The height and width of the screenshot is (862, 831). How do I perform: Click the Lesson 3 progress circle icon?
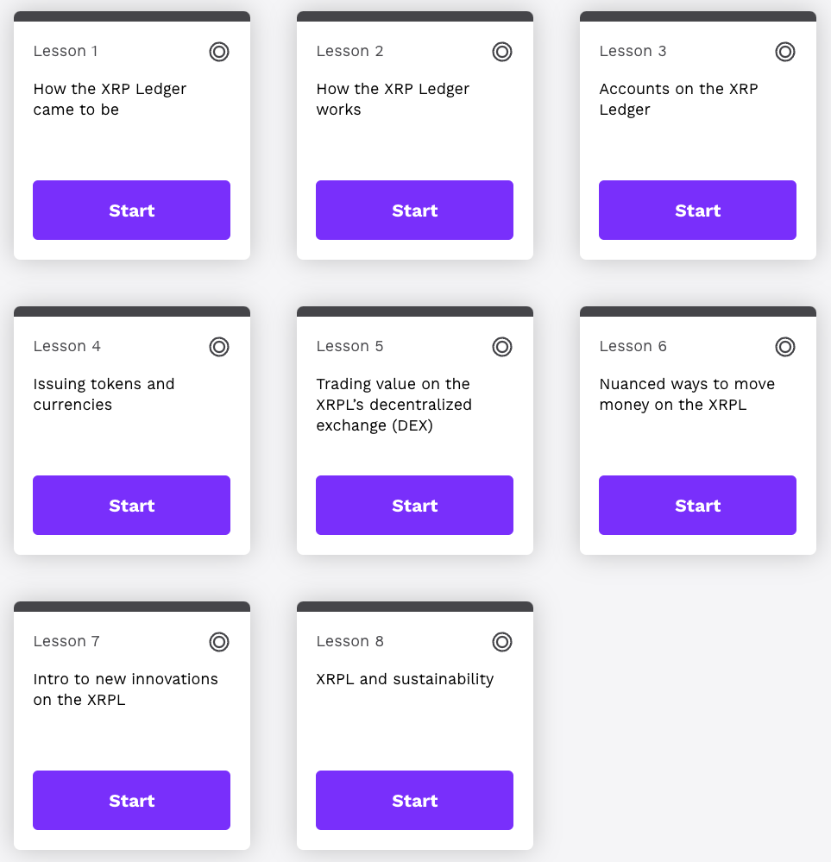coord(785,52)
